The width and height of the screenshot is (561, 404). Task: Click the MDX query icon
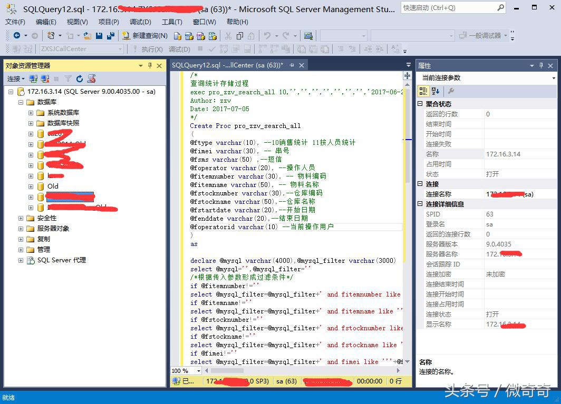tap(189, 36)
